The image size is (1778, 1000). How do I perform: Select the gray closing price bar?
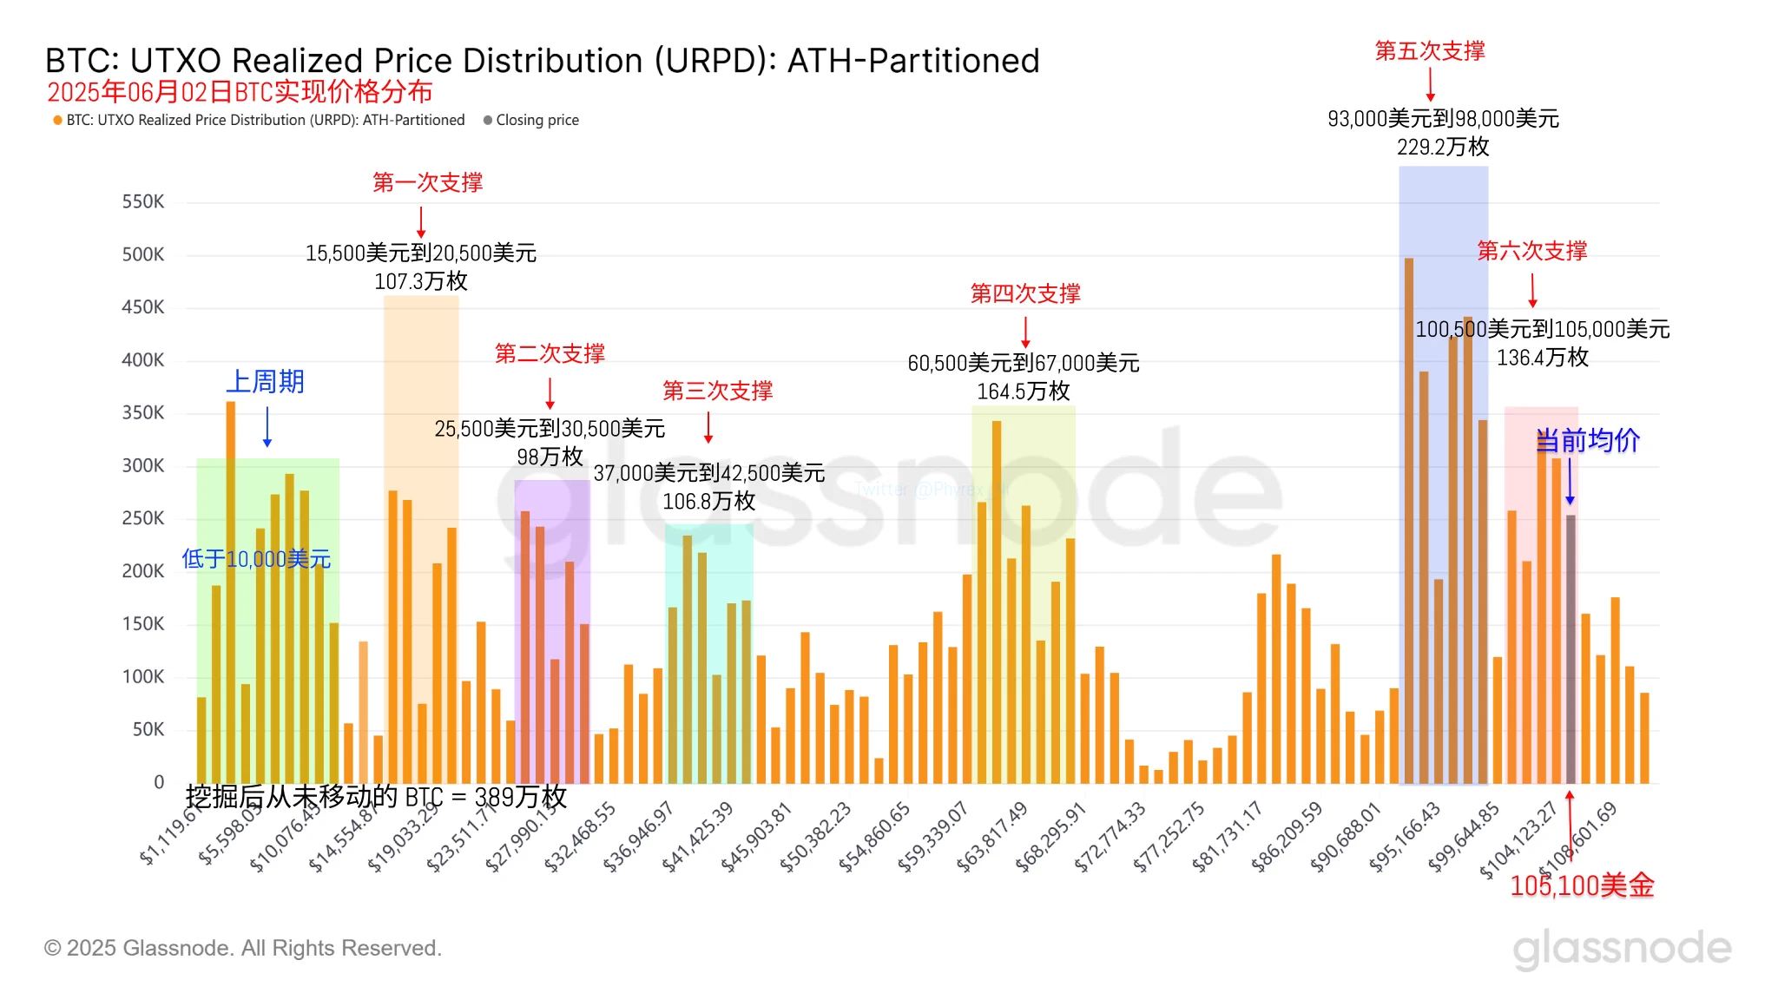pos(1571,649)
